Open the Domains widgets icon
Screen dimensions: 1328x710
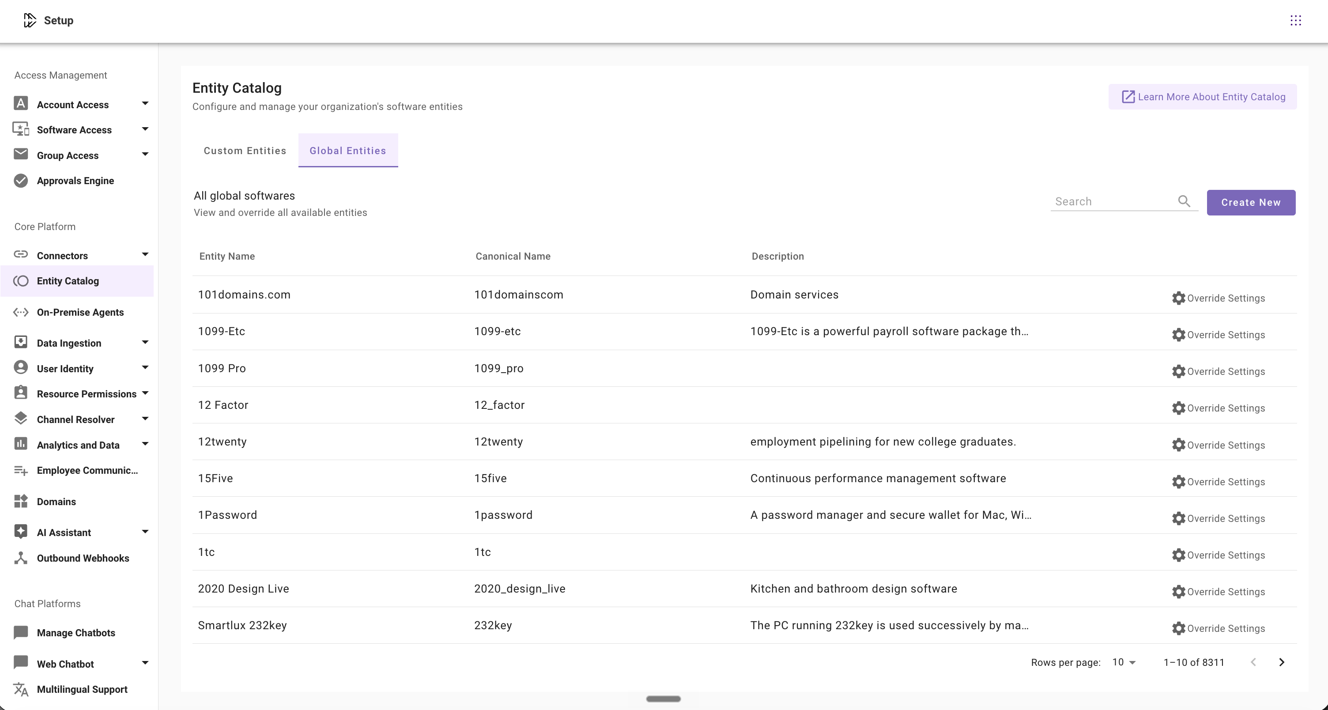click(21, 501)
